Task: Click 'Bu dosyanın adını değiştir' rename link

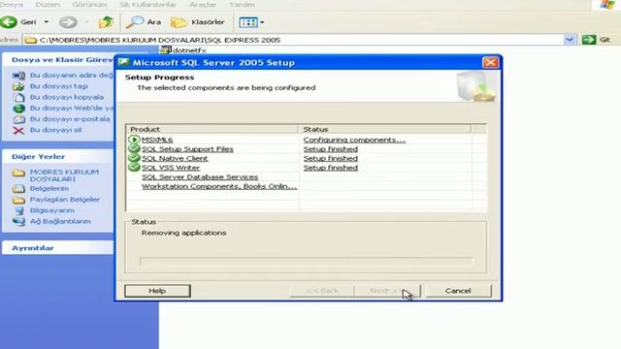Action: coord(72,75)
